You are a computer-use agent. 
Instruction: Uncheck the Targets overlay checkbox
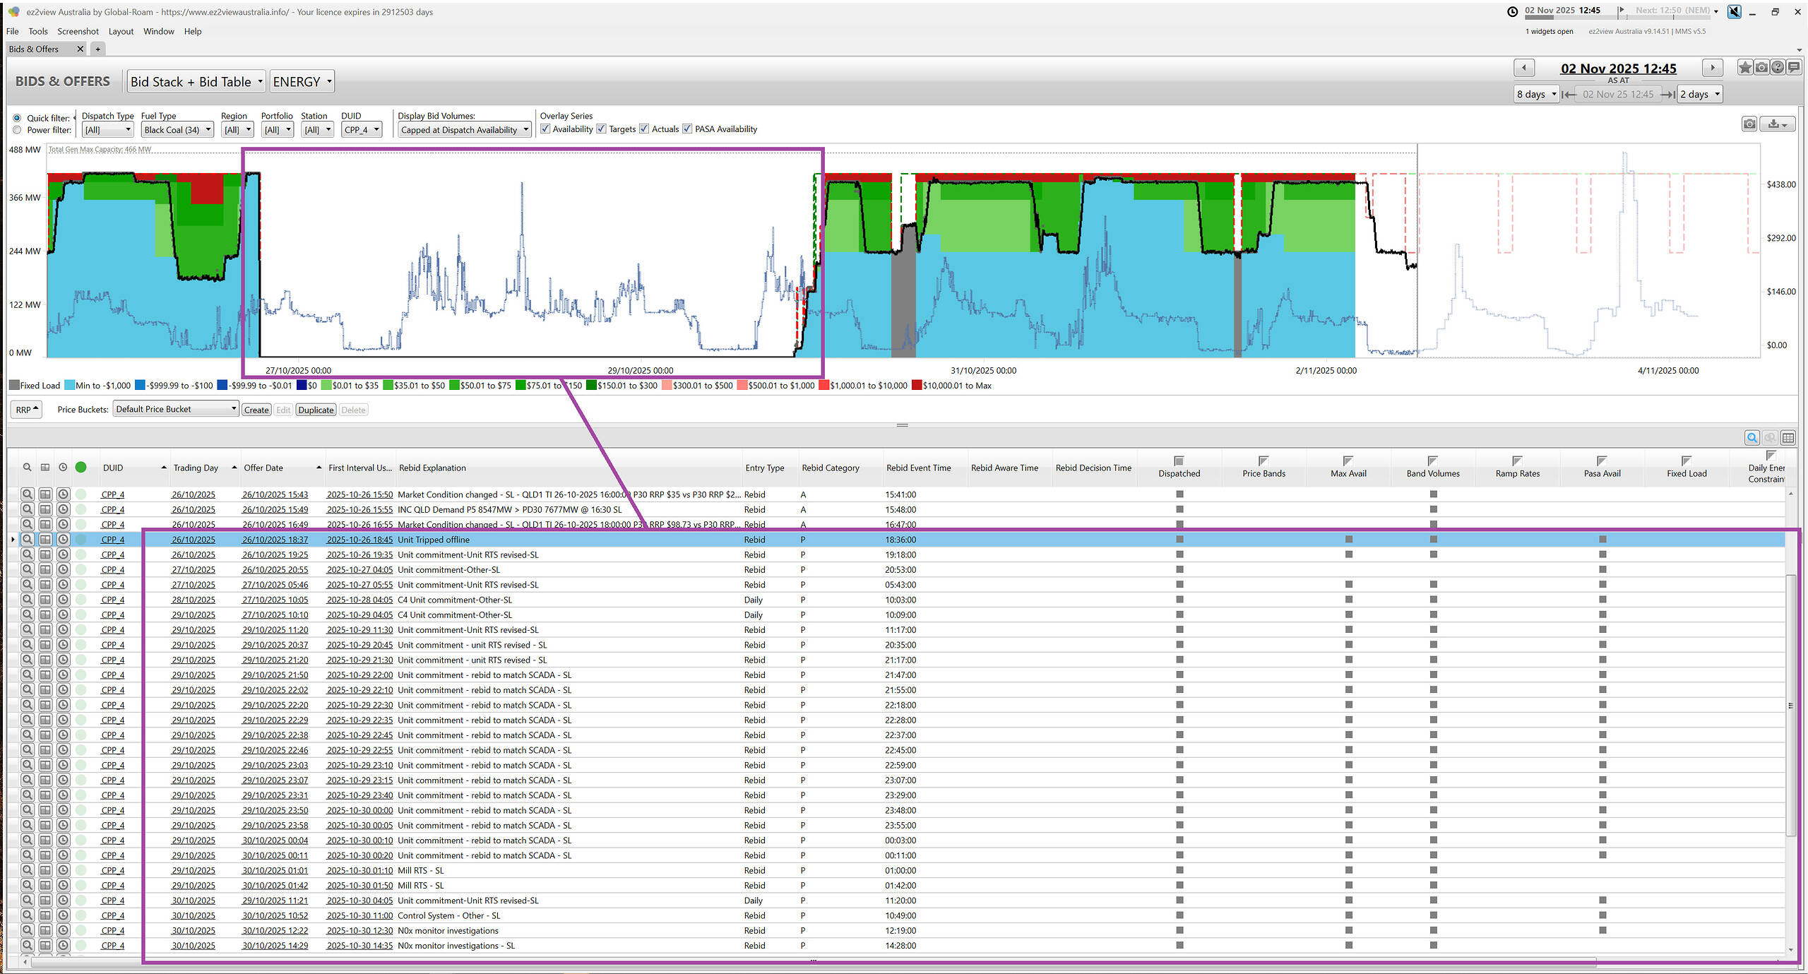(x=602, y=129)
